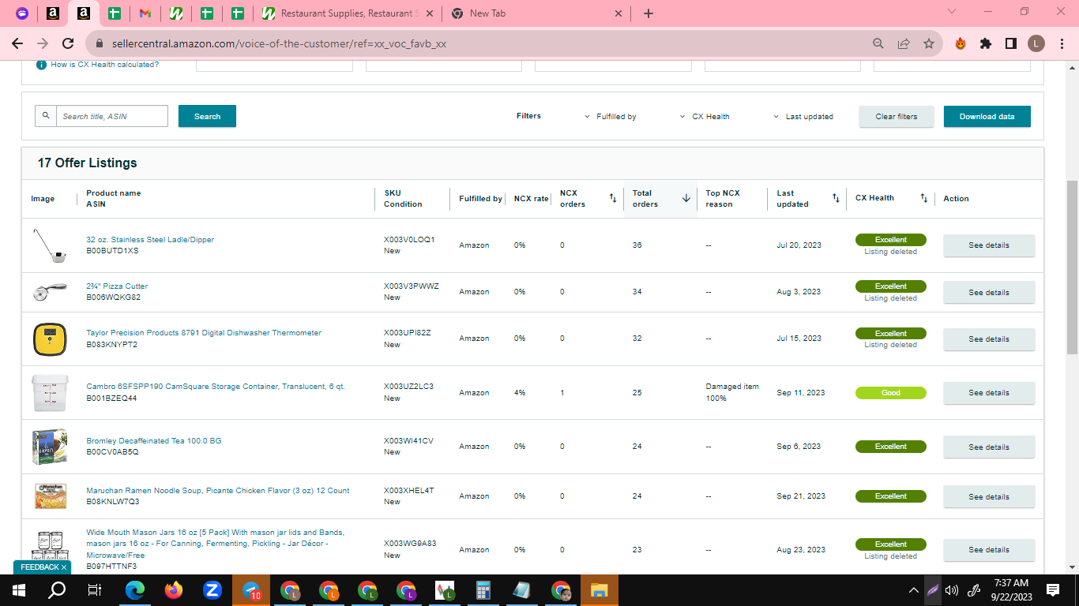The height and width of the screenshot is (606, 1079).
Task: See details for Cambro CamSquare Storage Container
Action: tap(989, 393)
